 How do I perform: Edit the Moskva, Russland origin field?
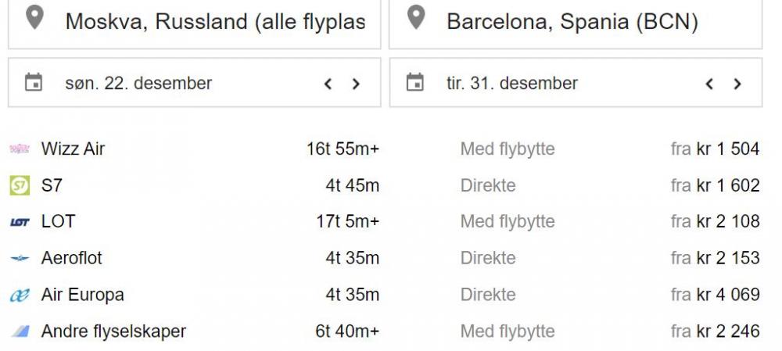pyautogui.click(x=215, y=21)
